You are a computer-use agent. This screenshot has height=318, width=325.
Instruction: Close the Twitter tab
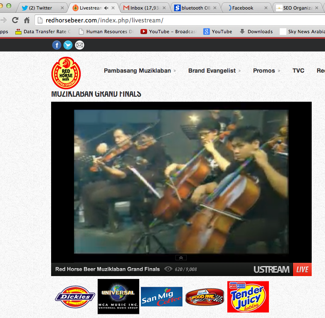[x=62, y=8]
